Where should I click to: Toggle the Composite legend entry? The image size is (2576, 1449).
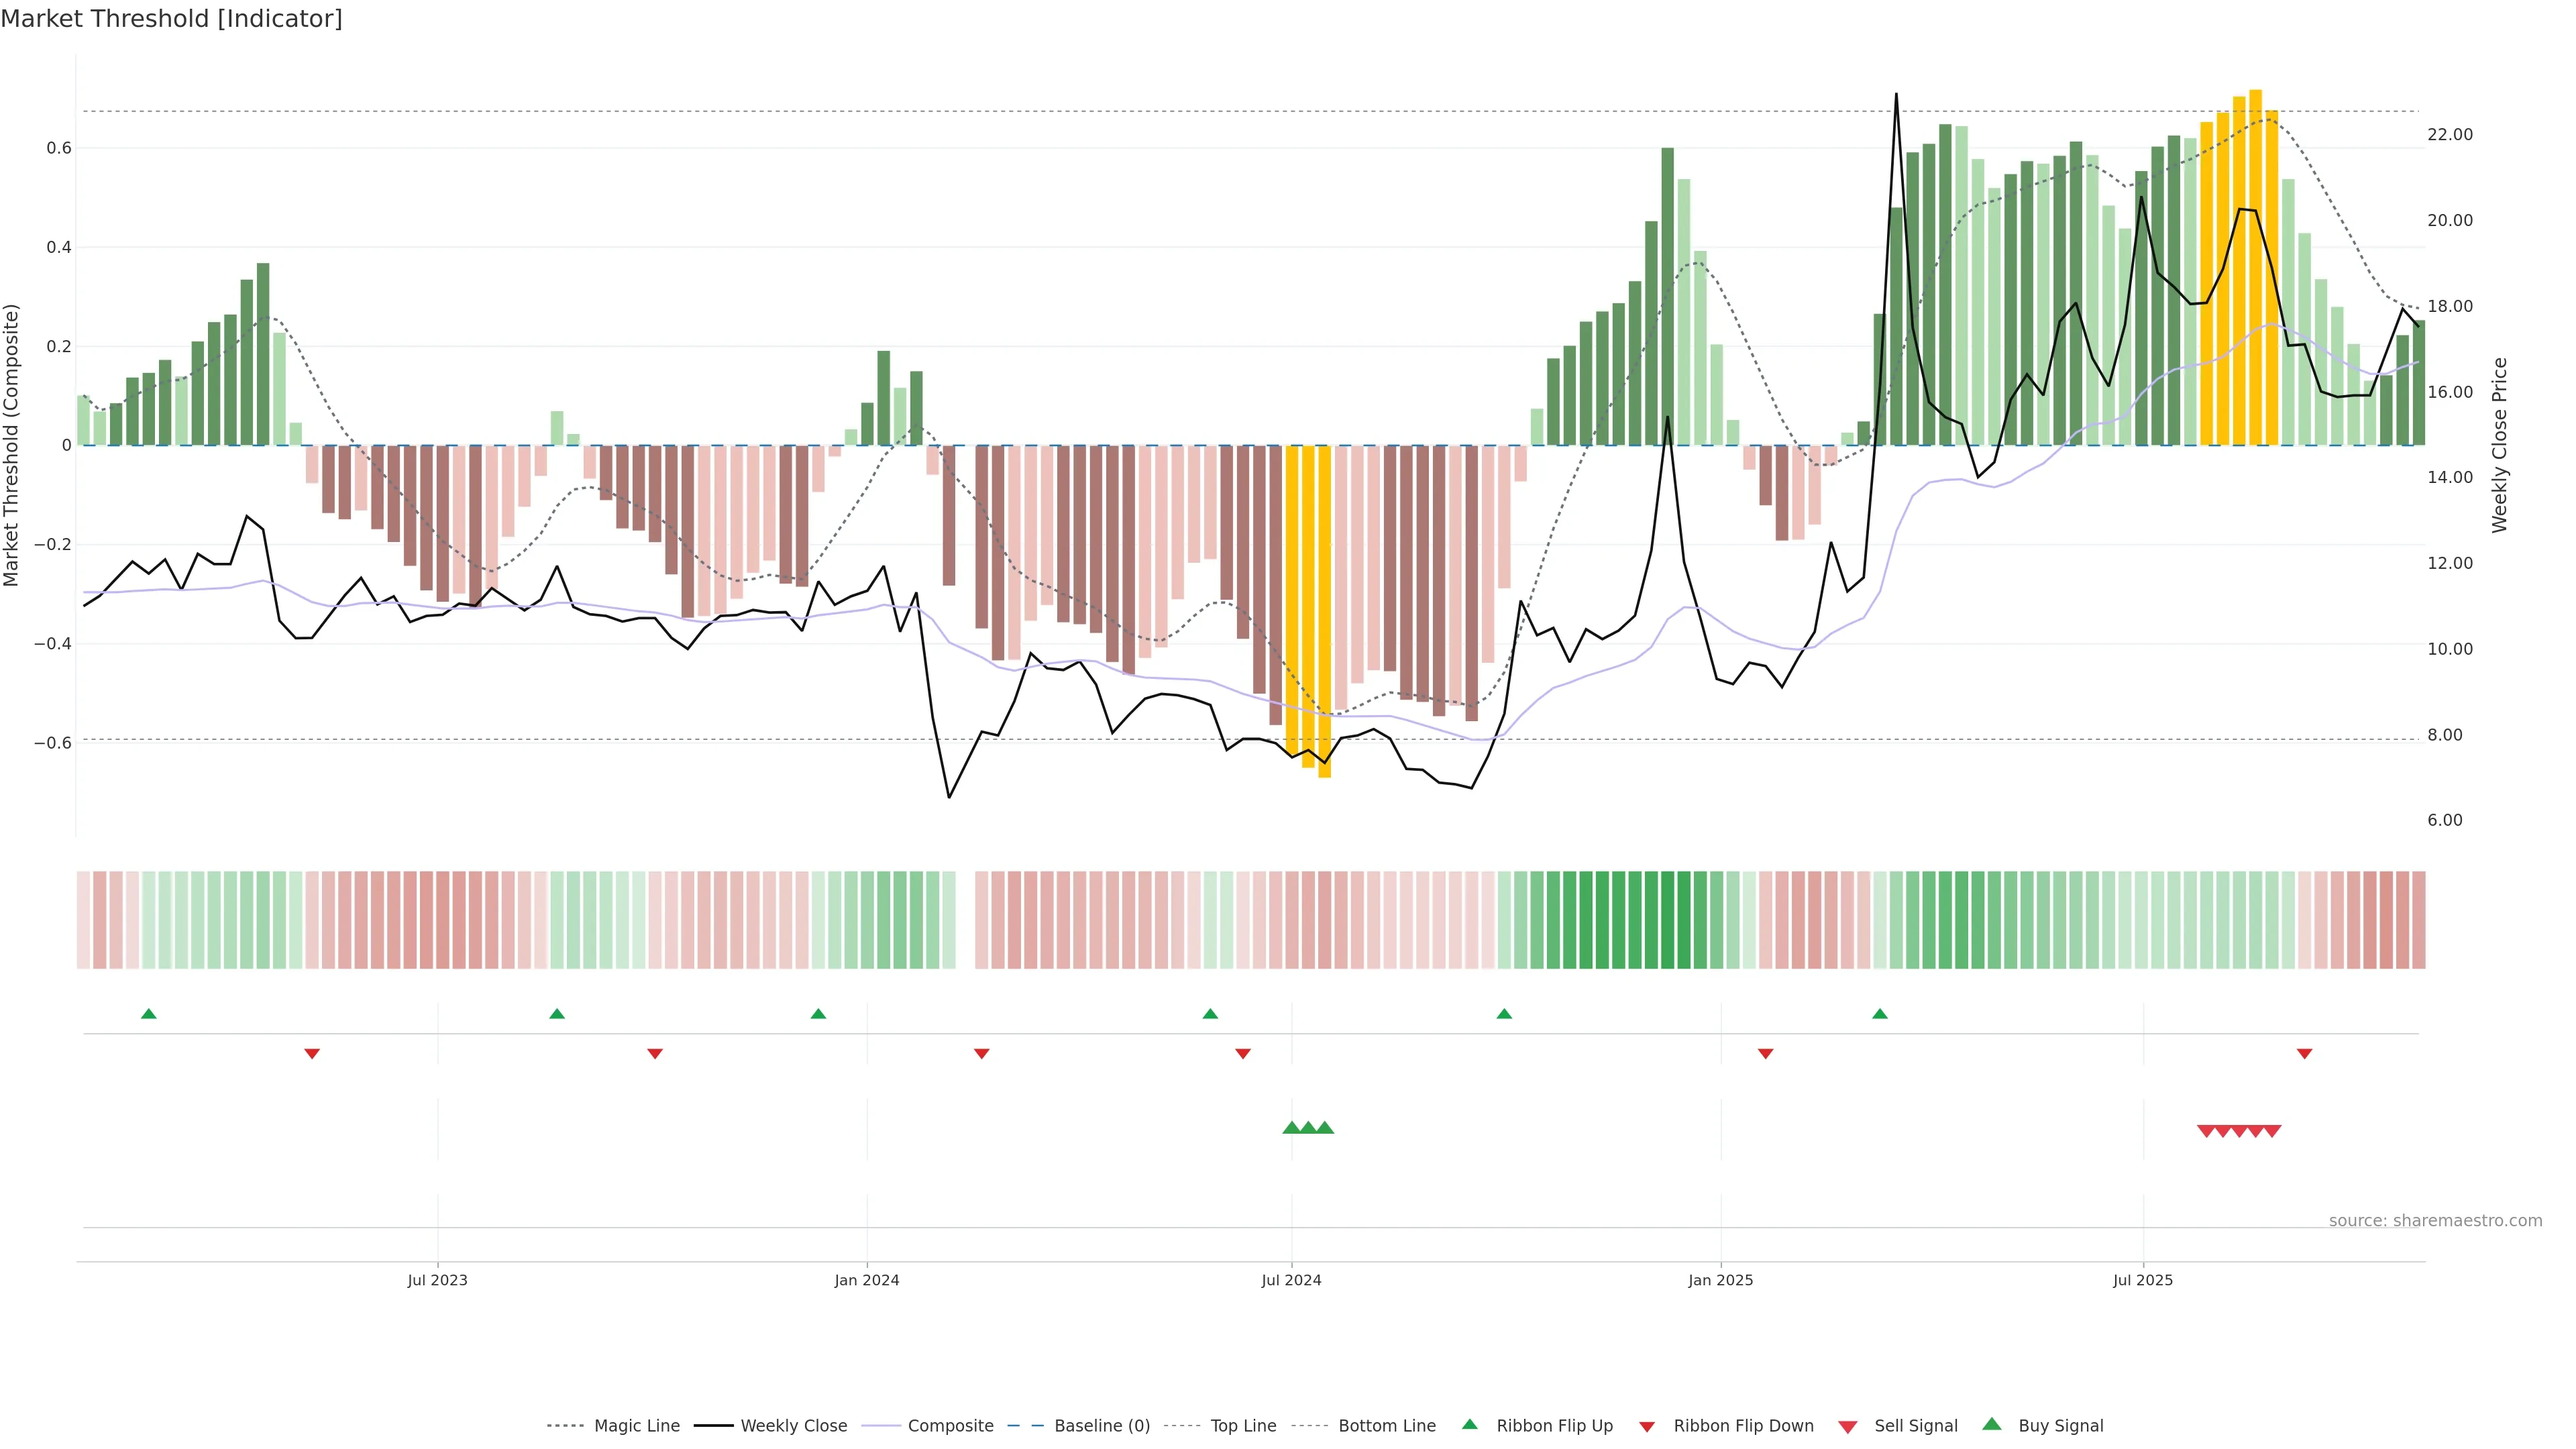pos(950,1426)
